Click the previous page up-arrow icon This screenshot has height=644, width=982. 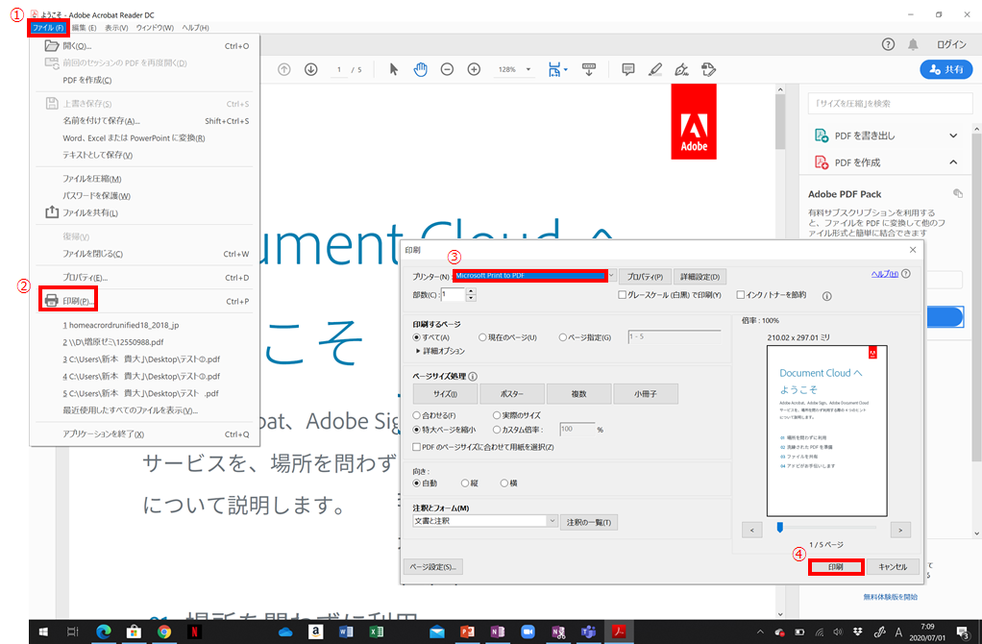[283, 69]
